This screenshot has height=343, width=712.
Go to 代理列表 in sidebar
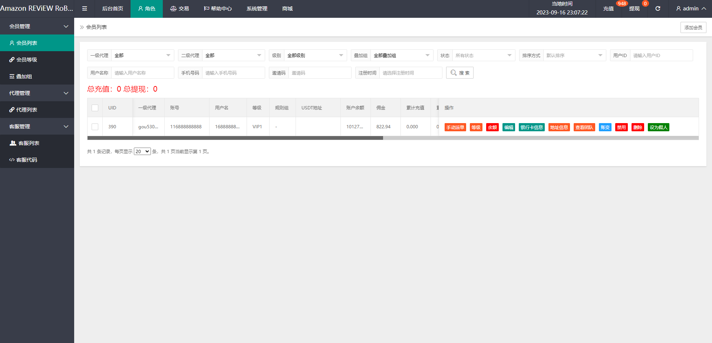[x=37, y=110]
